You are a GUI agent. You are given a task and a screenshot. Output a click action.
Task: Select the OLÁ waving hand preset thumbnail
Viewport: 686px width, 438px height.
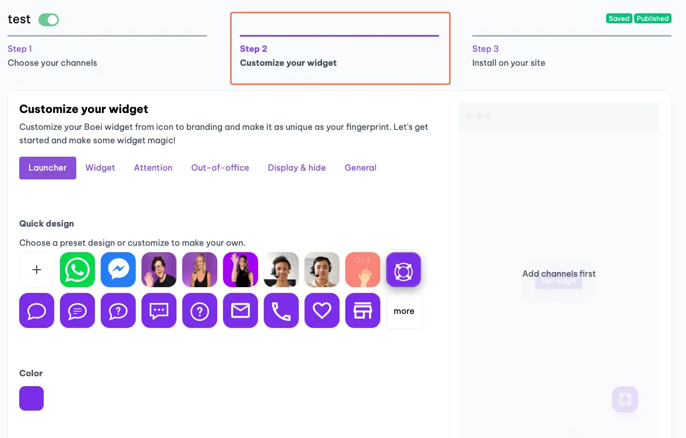point(363,270)
